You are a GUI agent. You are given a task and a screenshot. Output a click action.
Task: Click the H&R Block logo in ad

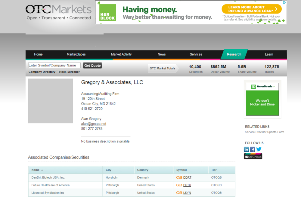pyautogui.click(x=108, y=12)
